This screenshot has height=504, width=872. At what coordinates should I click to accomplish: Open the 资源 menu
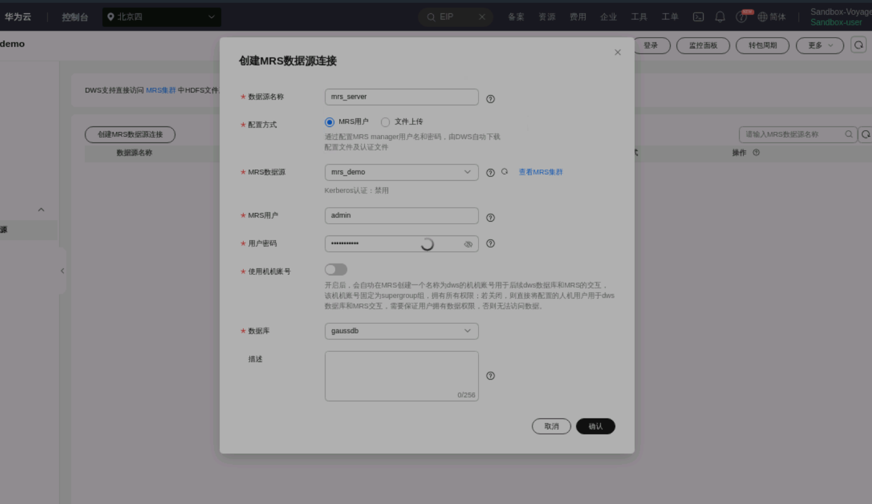coord(547,17)
